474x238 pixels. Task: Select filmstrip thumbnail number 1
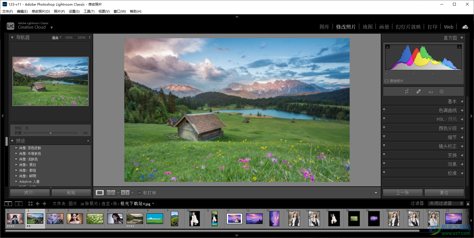15,219
